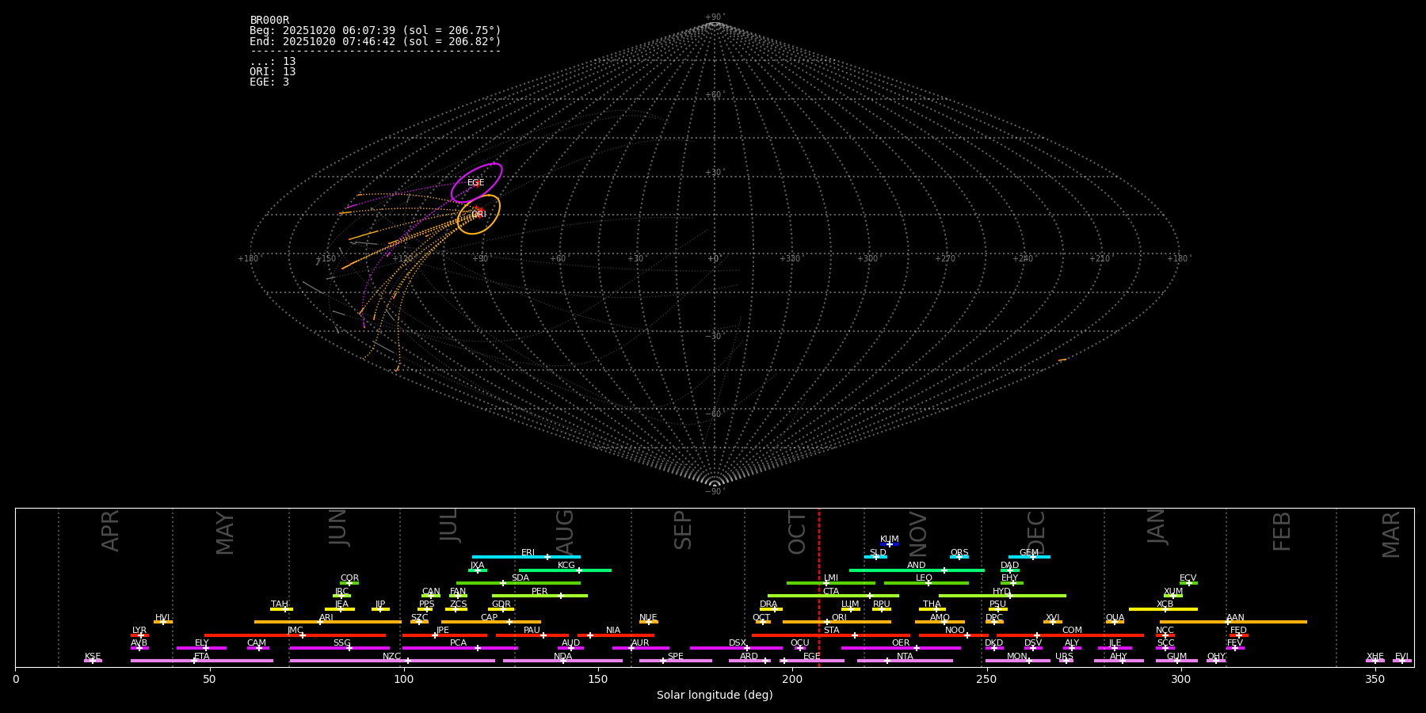Click the +90 north pole label on map
Viewport: 1426px width, 713px height.
click(x=714, y=17)
